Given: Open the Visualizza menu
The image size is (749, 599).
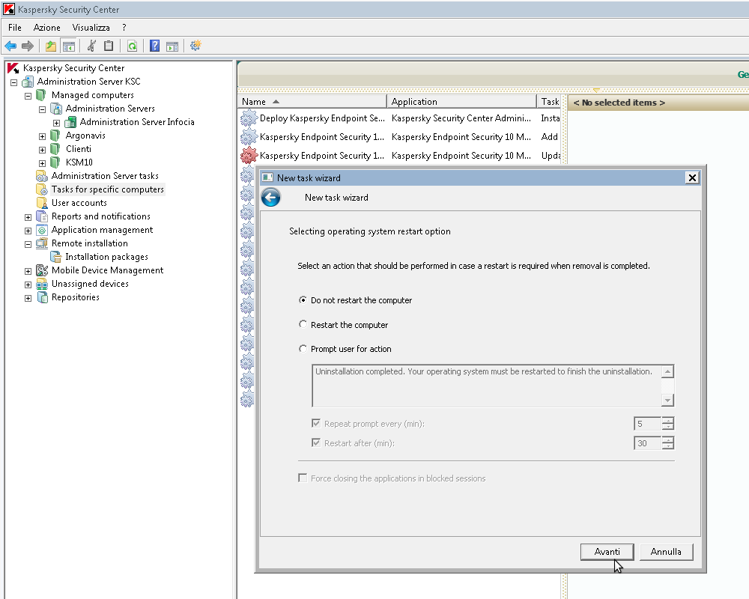Looking at the screenshot, I should (x=91, y=28).
